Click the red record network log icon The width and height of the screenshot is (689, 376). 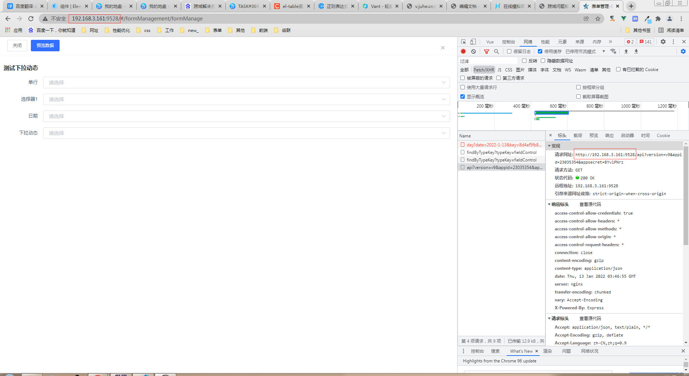[x=463, y=52]
